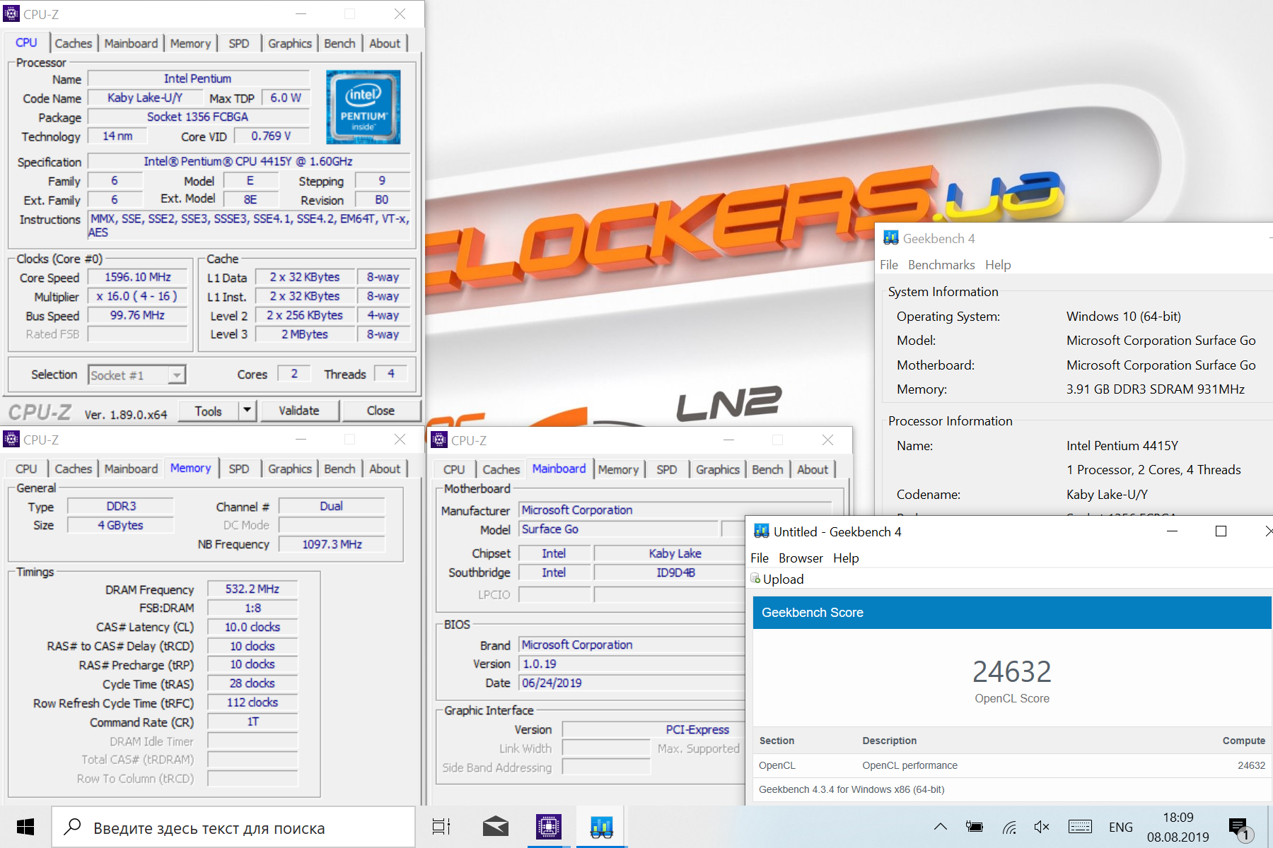The image size is (1273, 848).
Task: Open Memory tab in Mainboard CPU-Z window
Action: (618, 469)
